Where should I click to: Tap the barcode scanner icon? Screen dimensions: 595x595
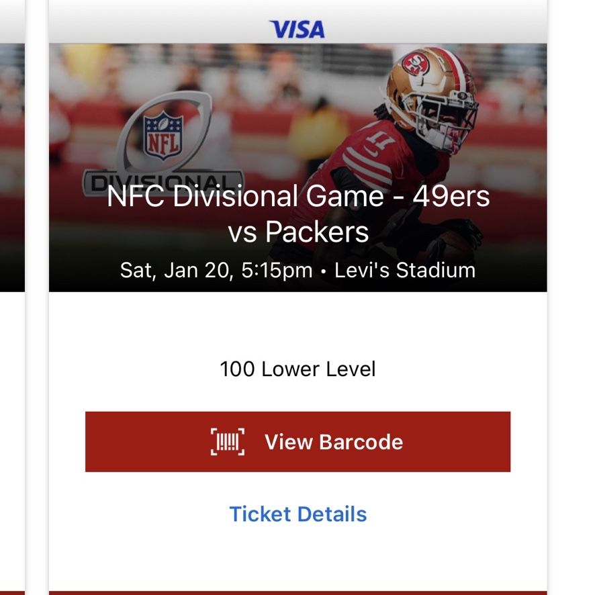[x=227, y=442]
